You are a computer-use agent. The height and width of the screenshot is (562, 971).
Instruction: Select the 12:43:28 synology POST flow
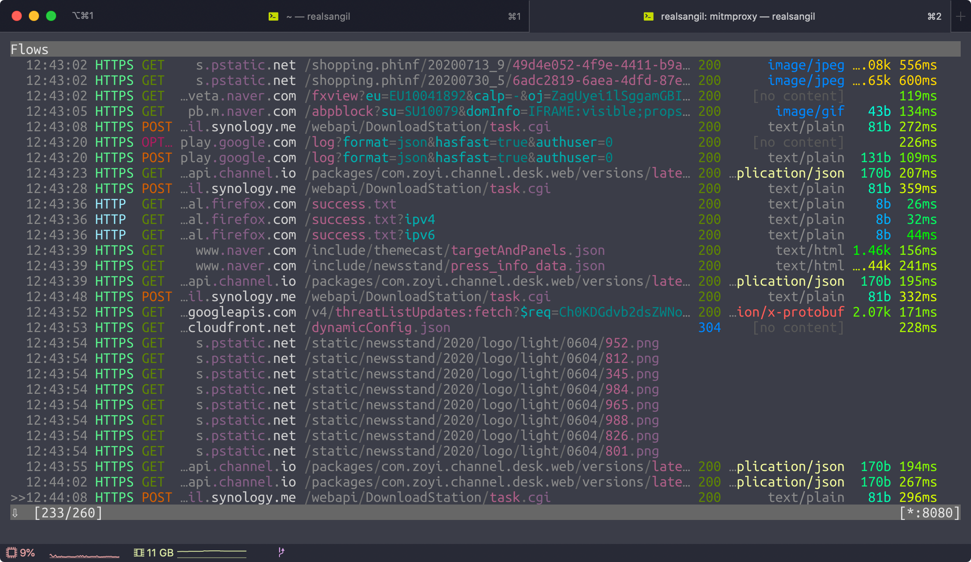(485, 188)
